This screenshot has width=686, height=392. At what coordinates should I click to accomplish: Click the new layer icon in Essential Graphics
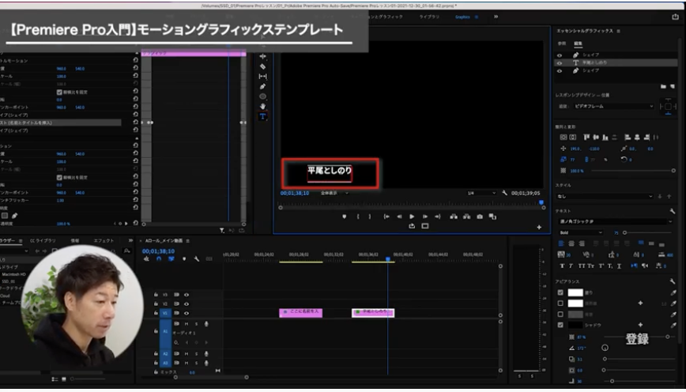[673, 87]
